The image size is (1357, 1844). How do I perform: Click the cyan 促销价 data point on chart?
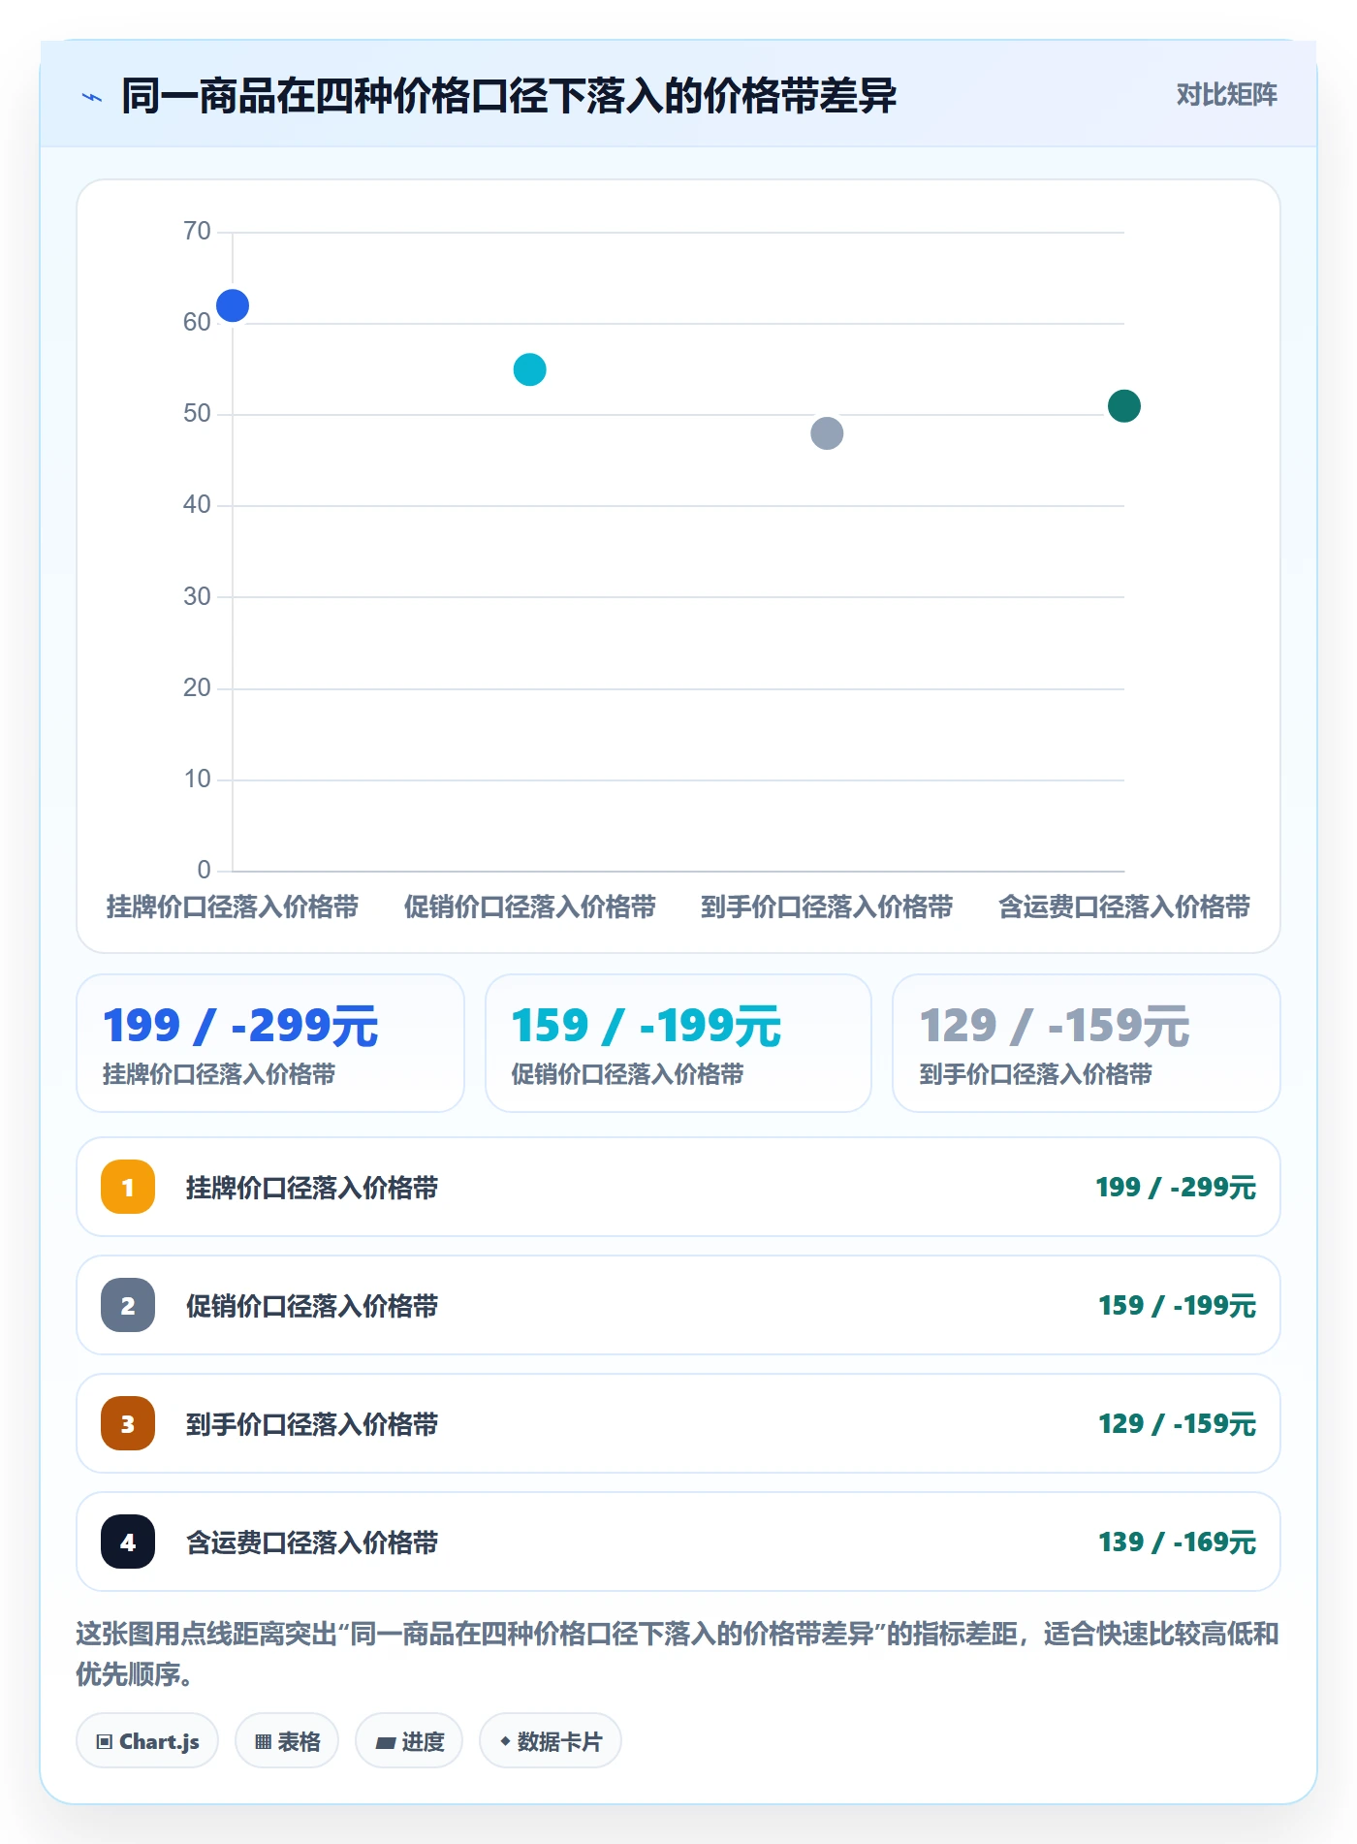[529, 369]
